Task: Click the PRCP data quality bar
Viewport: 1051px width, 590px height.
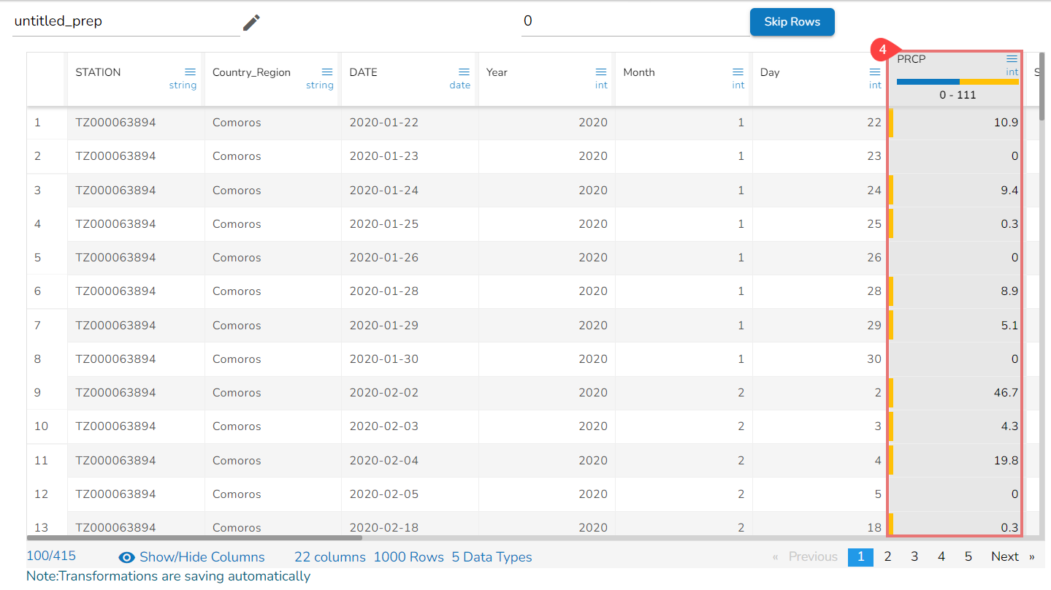Action: tap(958, 82)
